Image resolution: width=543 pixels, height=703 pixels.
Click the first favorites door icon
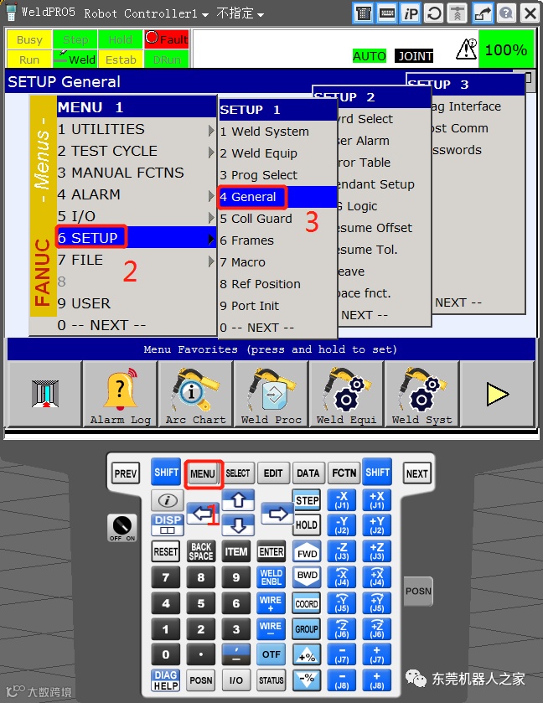pyautogui.click(x=45, y=395)
